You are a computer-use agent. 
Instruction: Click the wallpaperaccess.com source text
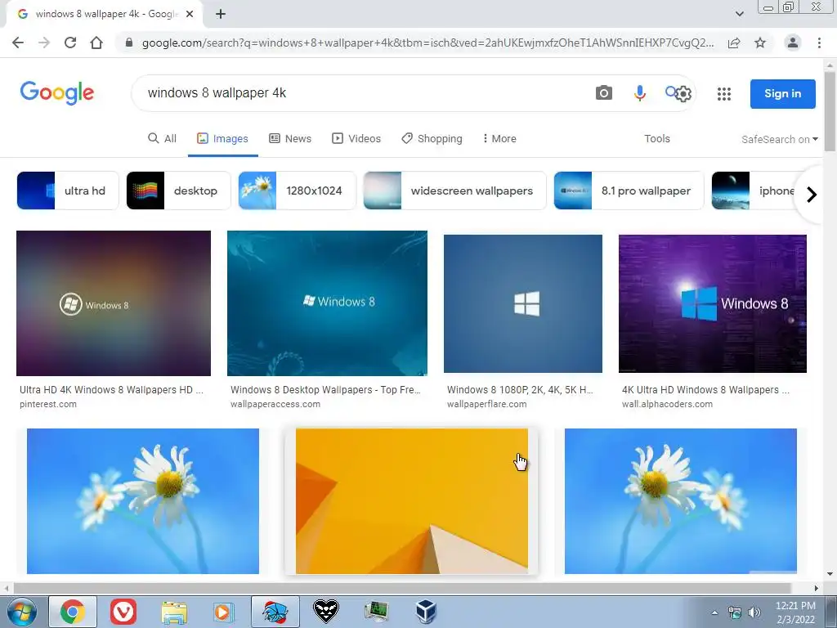[275, 404]
